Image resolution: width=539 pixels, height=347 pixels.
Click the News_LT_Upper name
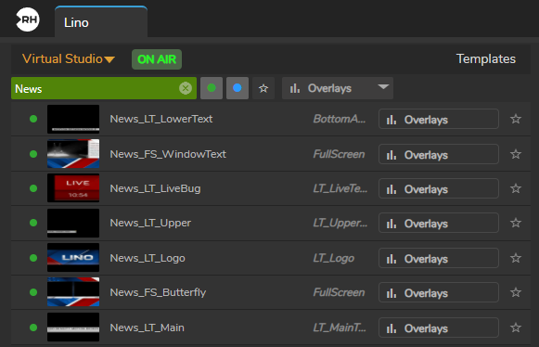point(150,224)
